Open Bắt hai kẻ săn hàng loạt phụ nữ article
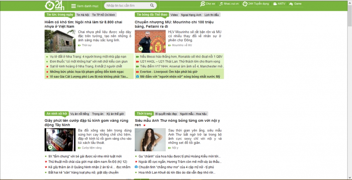Viewport: 352px width, 180px height. pos(83,172)
